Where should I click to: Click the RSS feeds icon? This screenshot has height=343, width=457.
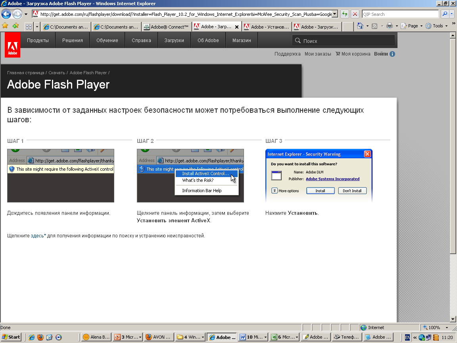point(374,26)
